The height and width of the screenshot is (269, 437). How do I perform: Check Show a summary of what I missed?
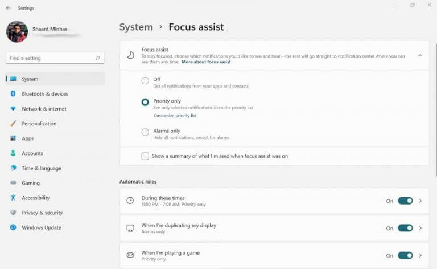point(145,156)
